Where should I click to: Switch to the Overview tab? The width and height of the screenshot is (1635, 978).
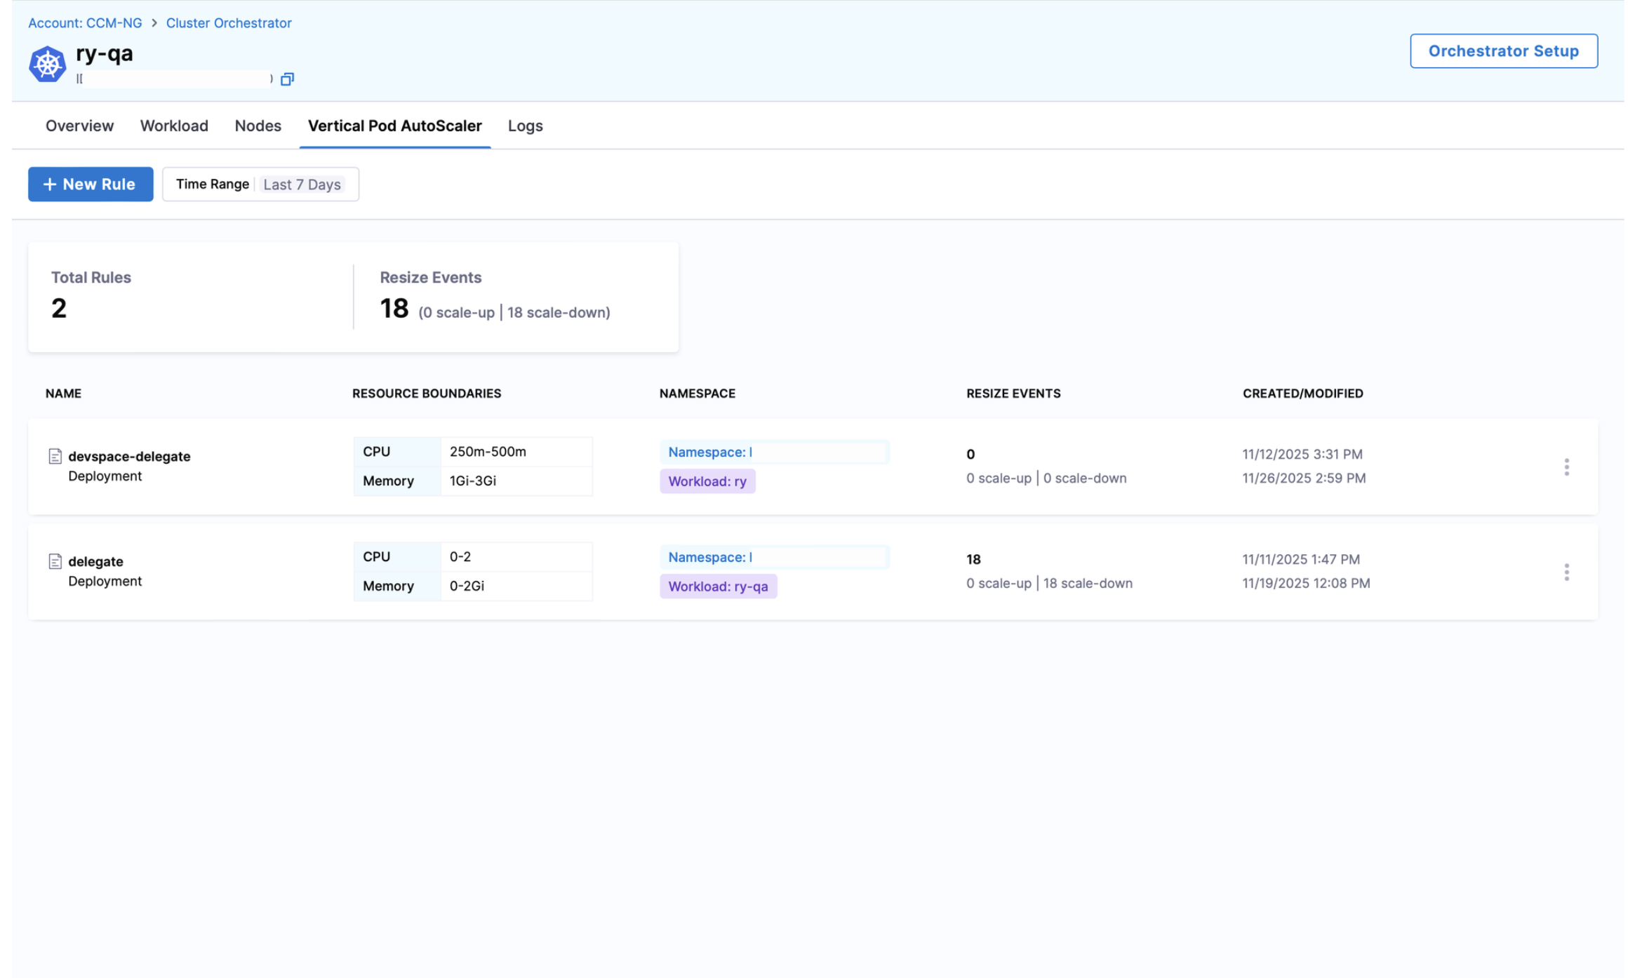79,126
